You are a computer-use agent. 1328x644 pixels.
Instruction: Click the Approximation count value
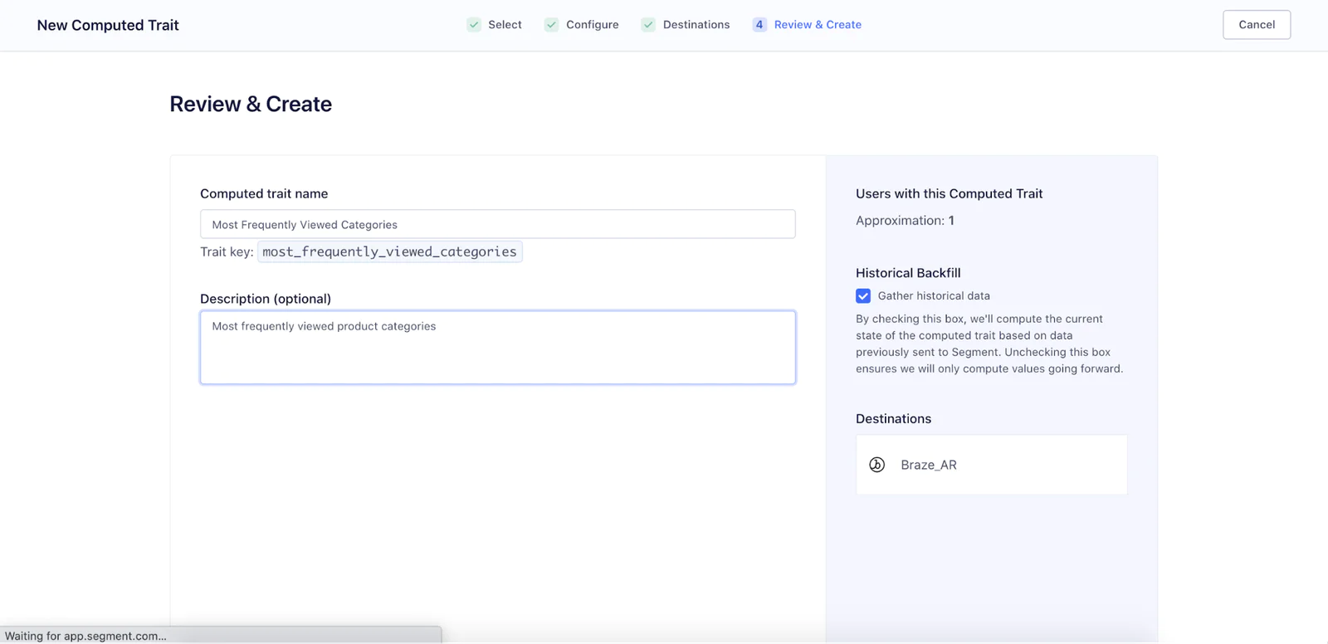point(951,221)
